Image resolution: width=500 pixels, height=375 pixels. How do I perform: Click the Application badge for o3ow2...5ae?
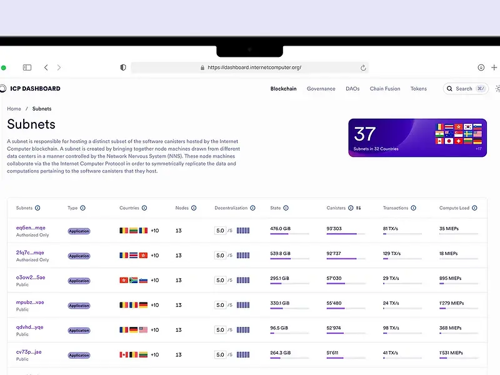(x=79, y=281)
